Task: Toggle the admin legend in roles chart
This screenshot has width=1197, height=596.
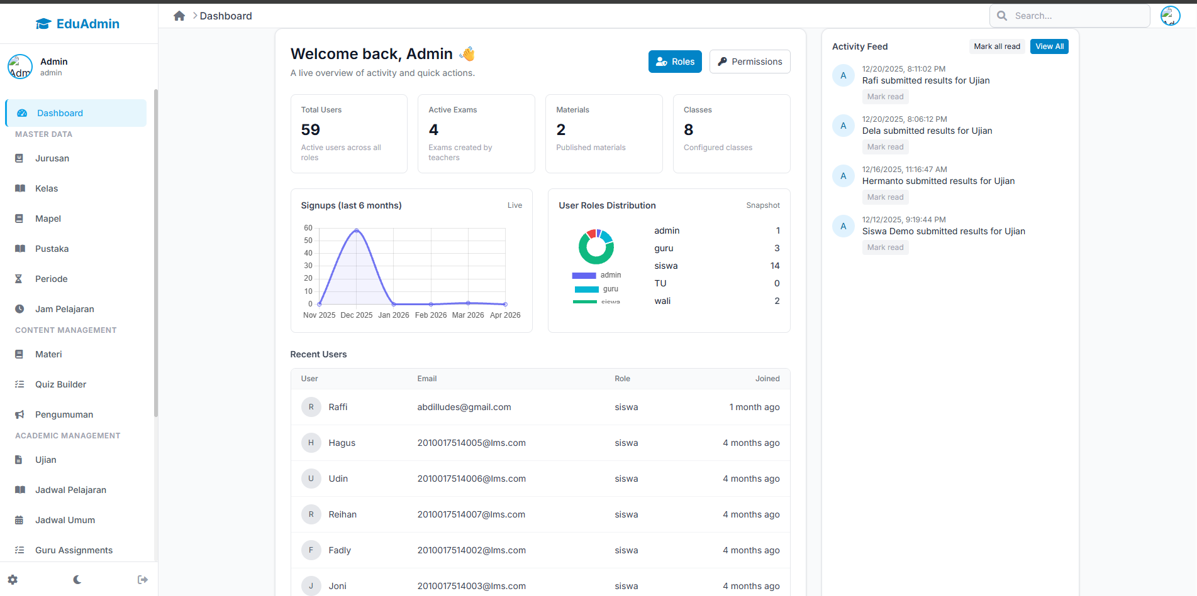Action: pos(596,275)
